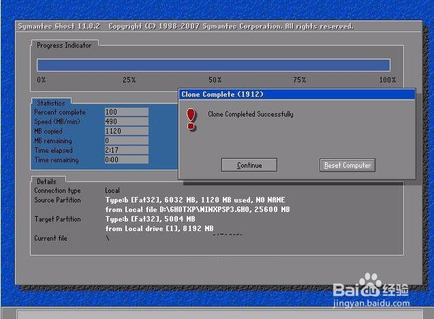The width and height of the screenshot is (434, 319).
Task: Click the Statistics panel heading
Action: 51,103
